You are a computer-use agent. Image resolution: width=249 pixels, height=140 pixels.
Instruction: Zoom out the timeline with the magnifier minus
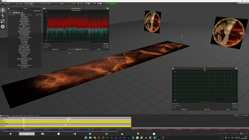pyautogui.click(x=4, y=131)
